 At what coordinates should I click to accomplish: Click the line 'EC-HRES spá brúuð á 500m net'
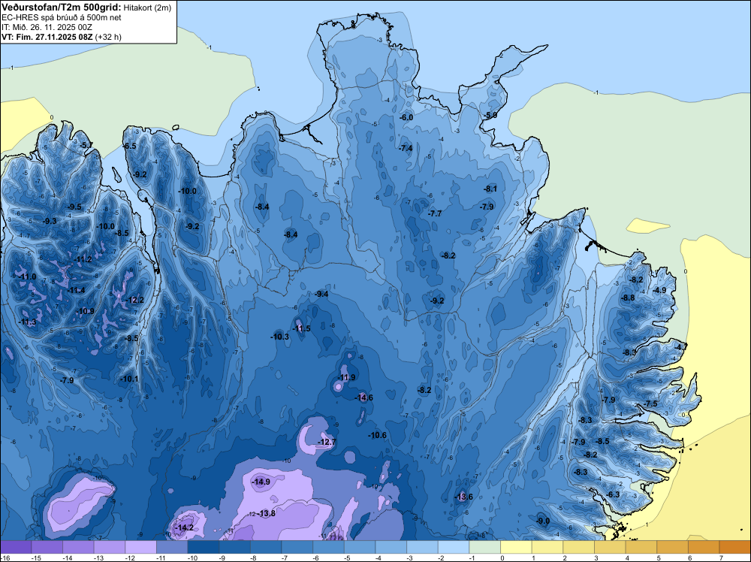tap(62, 17)
